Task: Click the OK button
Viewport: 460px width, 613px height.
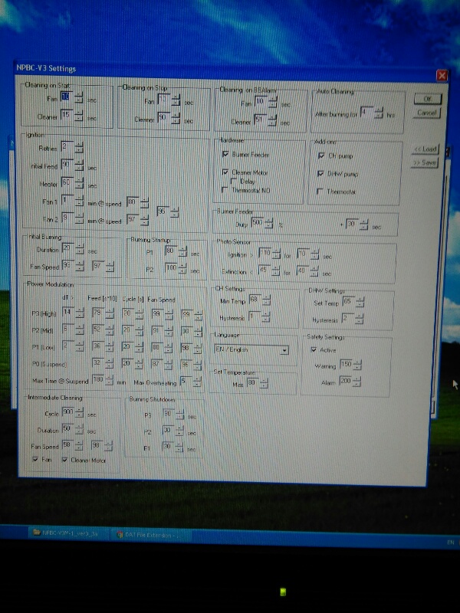Action: click(x=427, y=100)
